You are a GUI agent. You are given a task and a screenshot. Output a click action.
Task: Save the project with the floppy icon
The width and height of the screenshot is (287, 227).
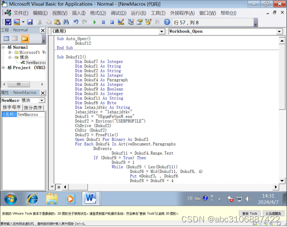point(30,22)
